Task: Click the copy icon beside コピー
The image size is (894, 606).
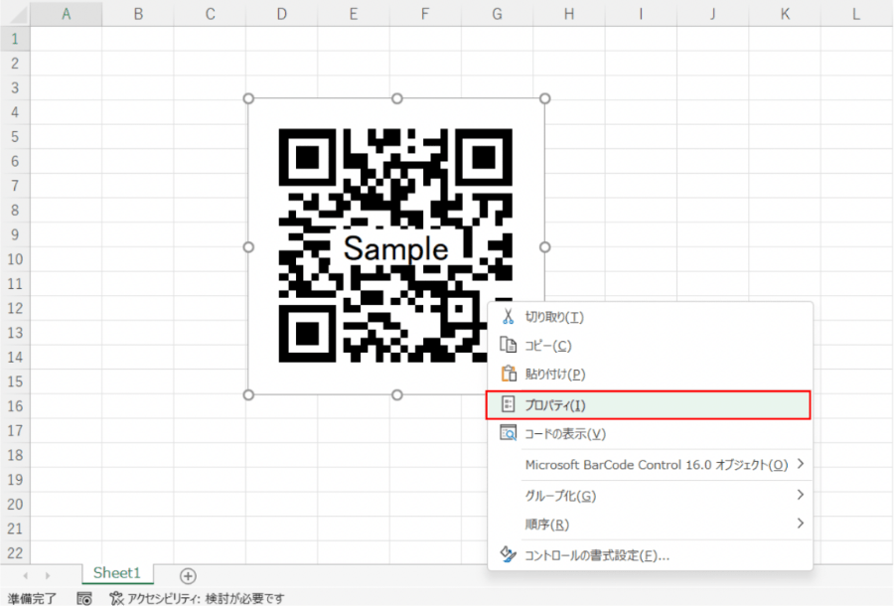Action: point(508,345)
